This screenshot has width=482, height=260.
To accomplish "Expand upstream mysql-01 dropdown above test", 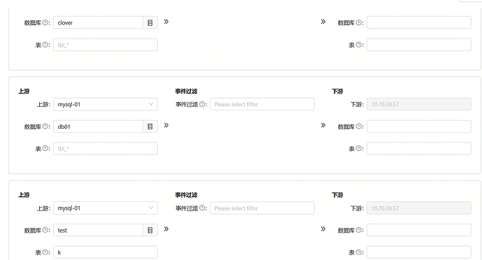I will 105,208.
